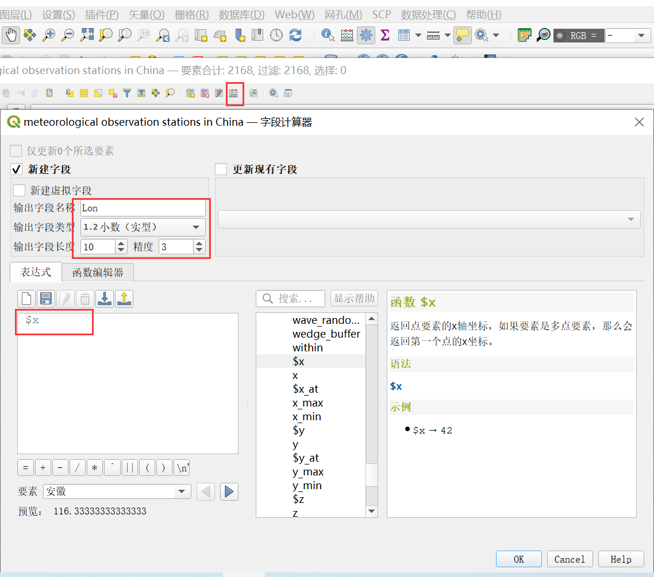
Task: Click the New Field icon in attribute table toolbar
Action: click(191, 93)
